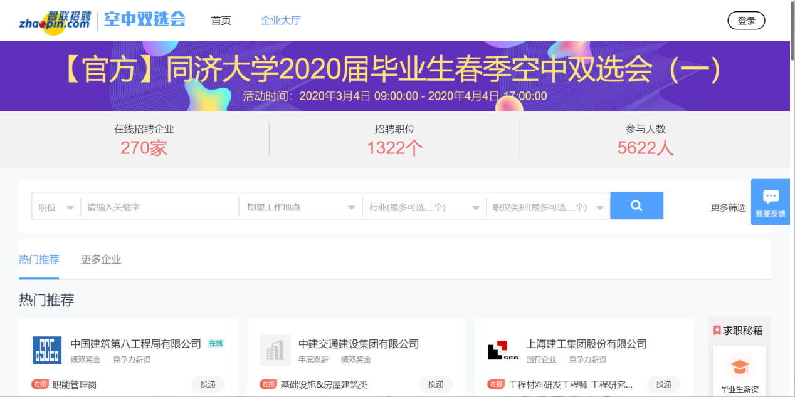Expand the 职位 search type dropdown
This screenshot has width=795, height=397.
56,207
